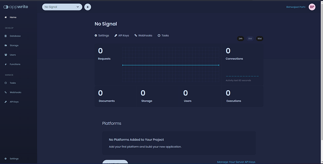Click the Users count card
The image size is (323, 164).
click(x=200, y=96)
